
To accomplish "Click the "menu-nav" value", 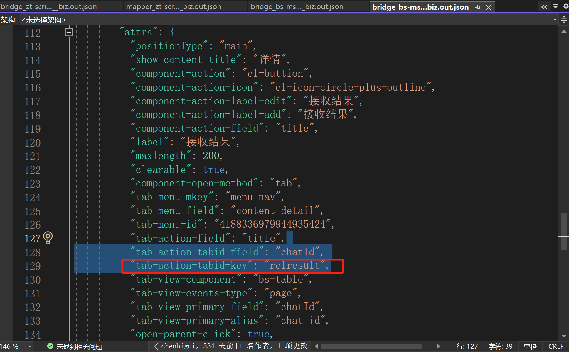I will click(x=253, y=197).
